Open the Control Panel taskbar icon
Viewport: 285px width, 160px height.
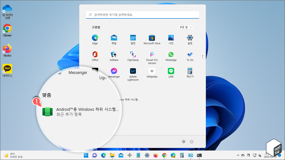pos(191,155)
